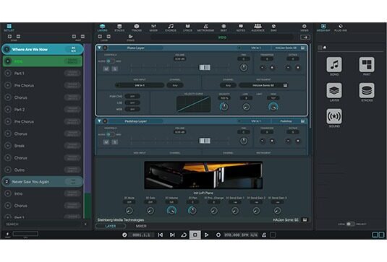
Task: Remove part with the minus Part icon
Action: tap(82, 36)
